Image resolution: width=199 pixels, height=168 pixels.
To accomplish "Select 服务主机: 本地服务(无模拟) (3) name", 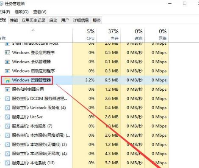I will (39, 144).
